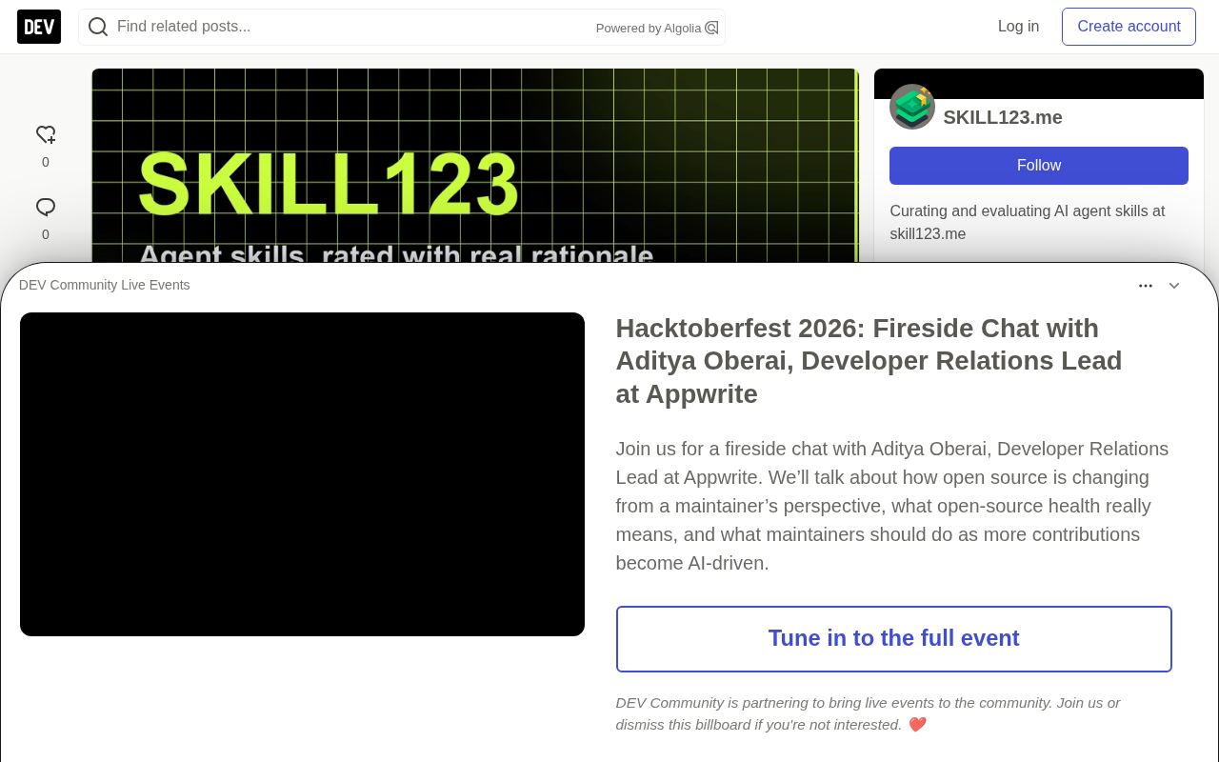Click the Algolia logo icon
This screenshot has width=1219, height=762.
(711, 28)
